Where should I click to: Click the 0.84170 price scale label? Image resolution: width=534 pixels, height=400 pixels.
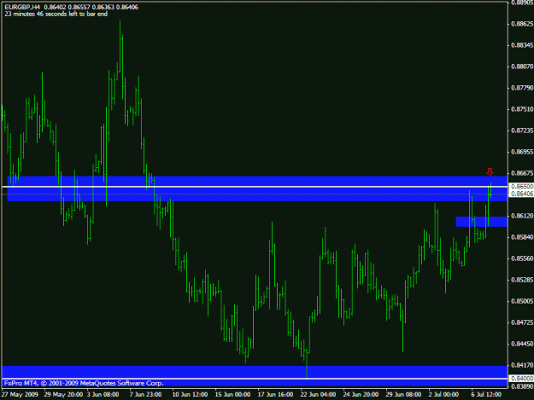pyautogui.click(x=522, y=365)
